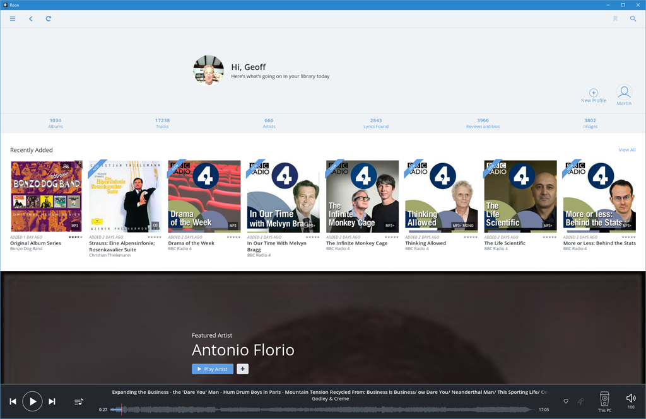This screenshot has height=419, width=646.
Task: Open the hamburger navigation menu
Action: [x=13, y=19]
